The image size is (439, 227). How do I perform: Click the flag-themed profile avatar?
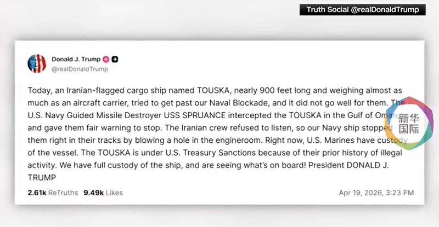pos(37,63)
